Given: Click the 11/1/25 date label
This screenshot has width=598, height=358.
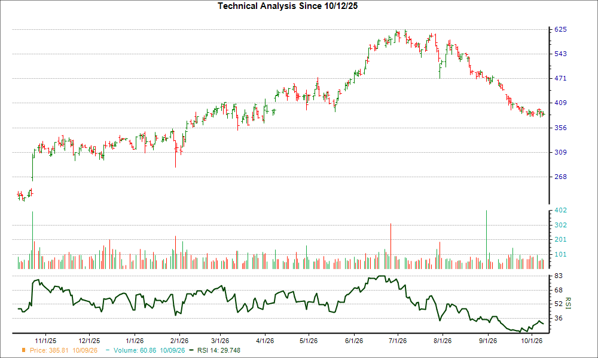Looking at the screenshot, I should 46,341.
